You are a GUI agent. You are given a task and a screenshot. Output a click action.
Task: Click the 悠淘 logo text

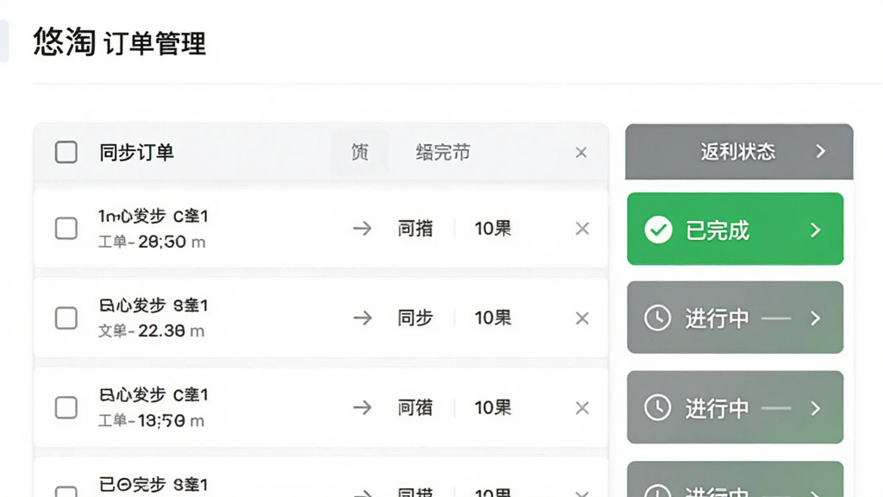point(64,41)
